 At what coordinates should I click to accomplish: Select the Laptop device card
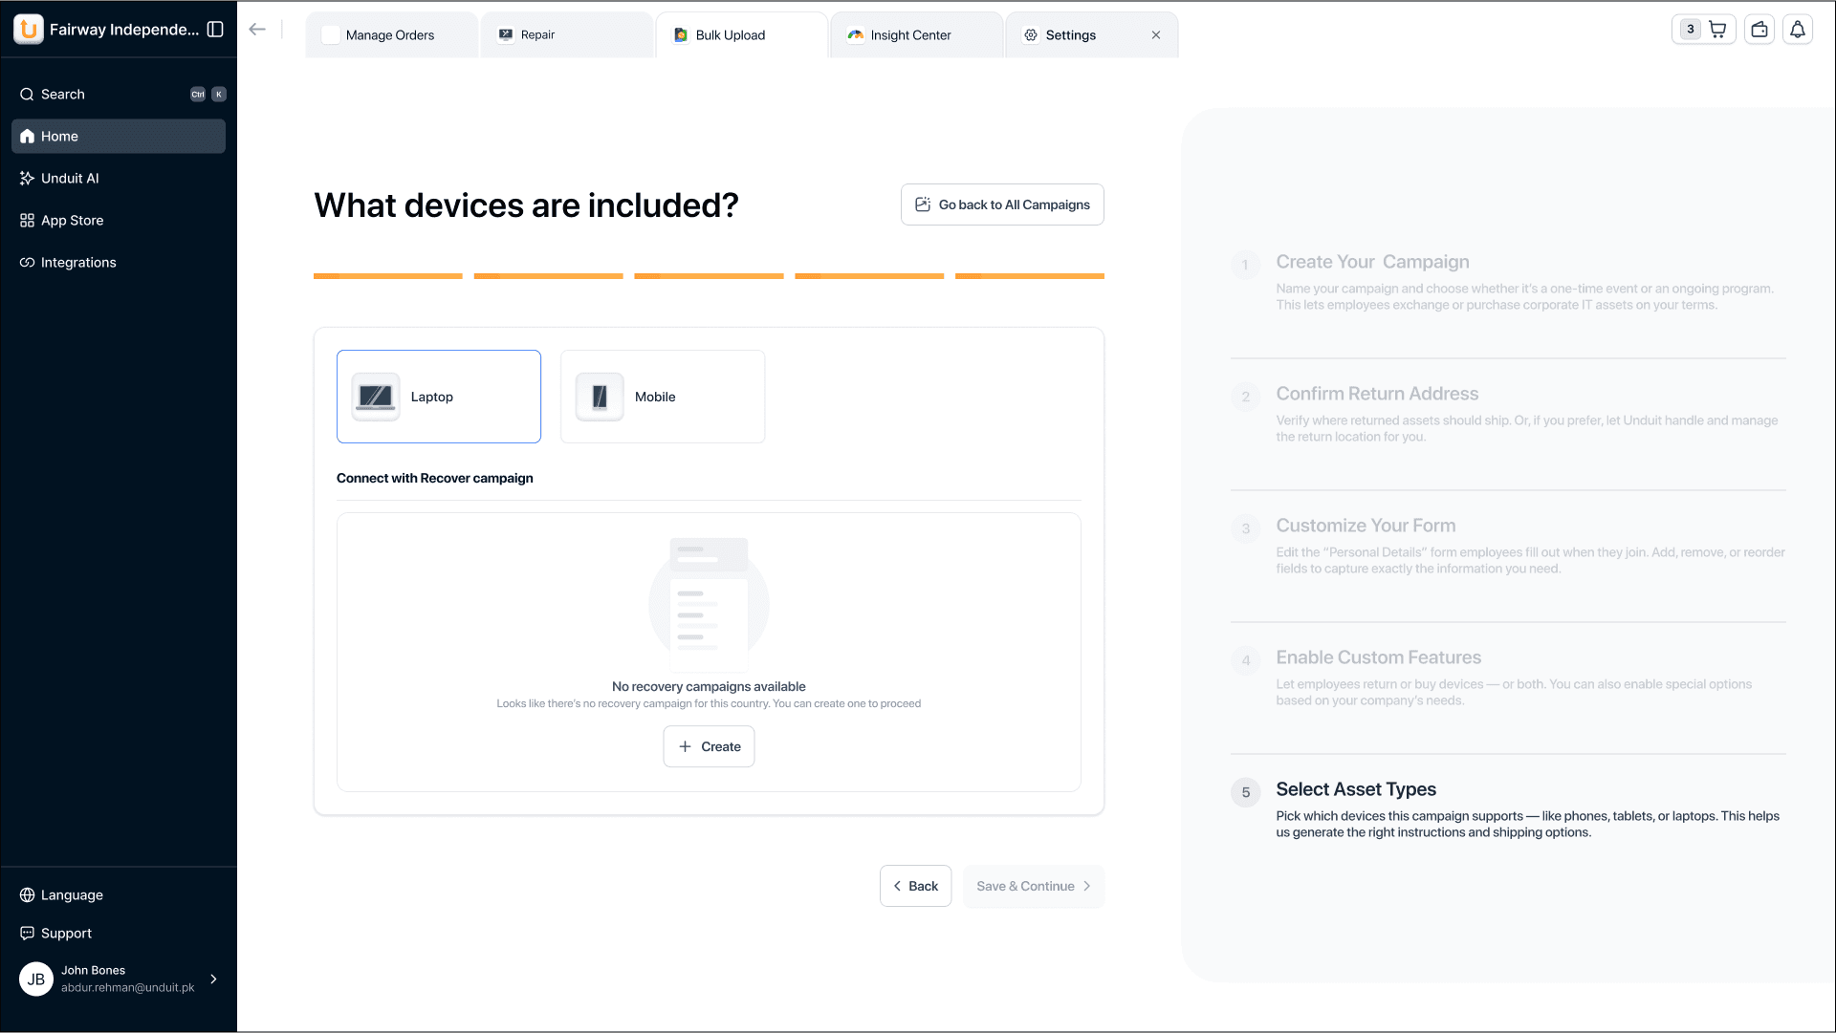tap(438, 397)
